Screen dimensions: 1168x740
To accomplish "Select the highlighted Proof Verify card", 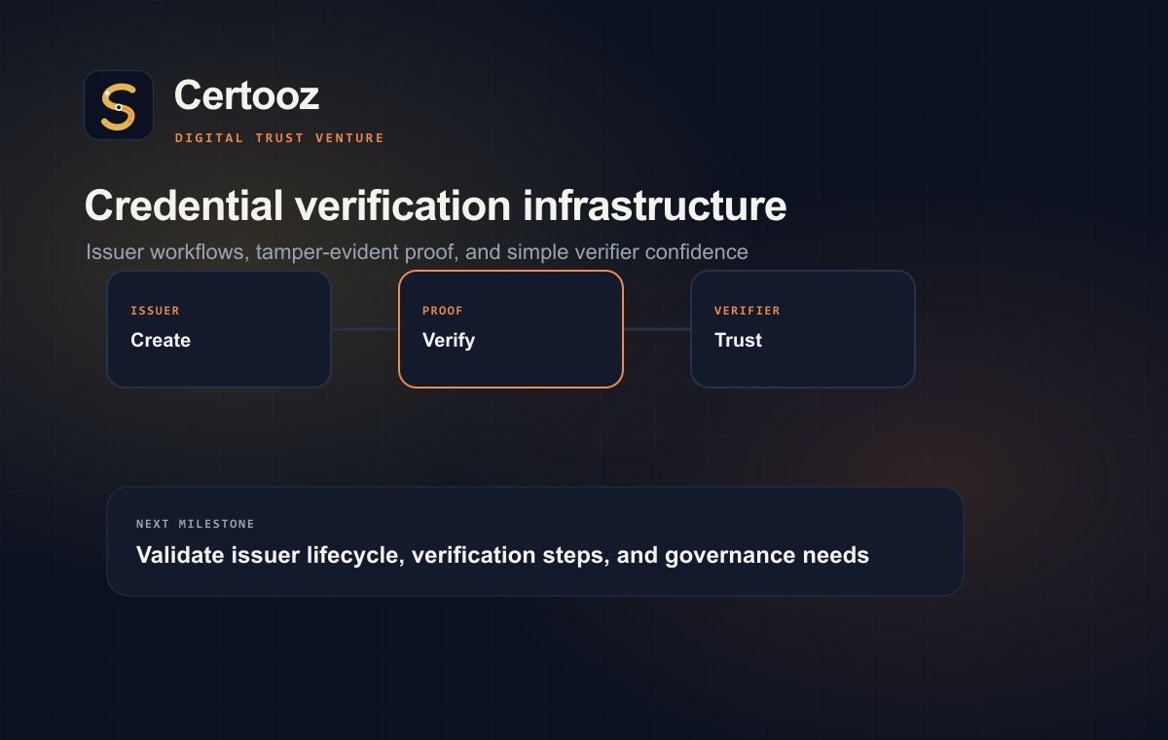I will [x=511, y=329].
